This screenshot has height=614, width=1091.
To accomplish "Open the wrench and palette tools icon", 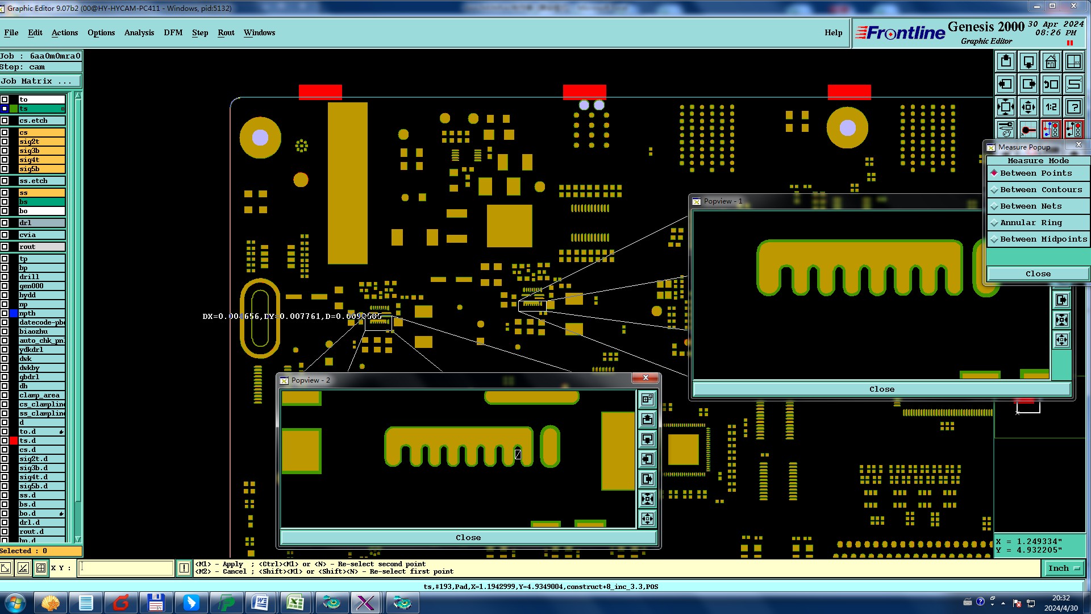I will pyautogui.click(x=1005, y=130).
